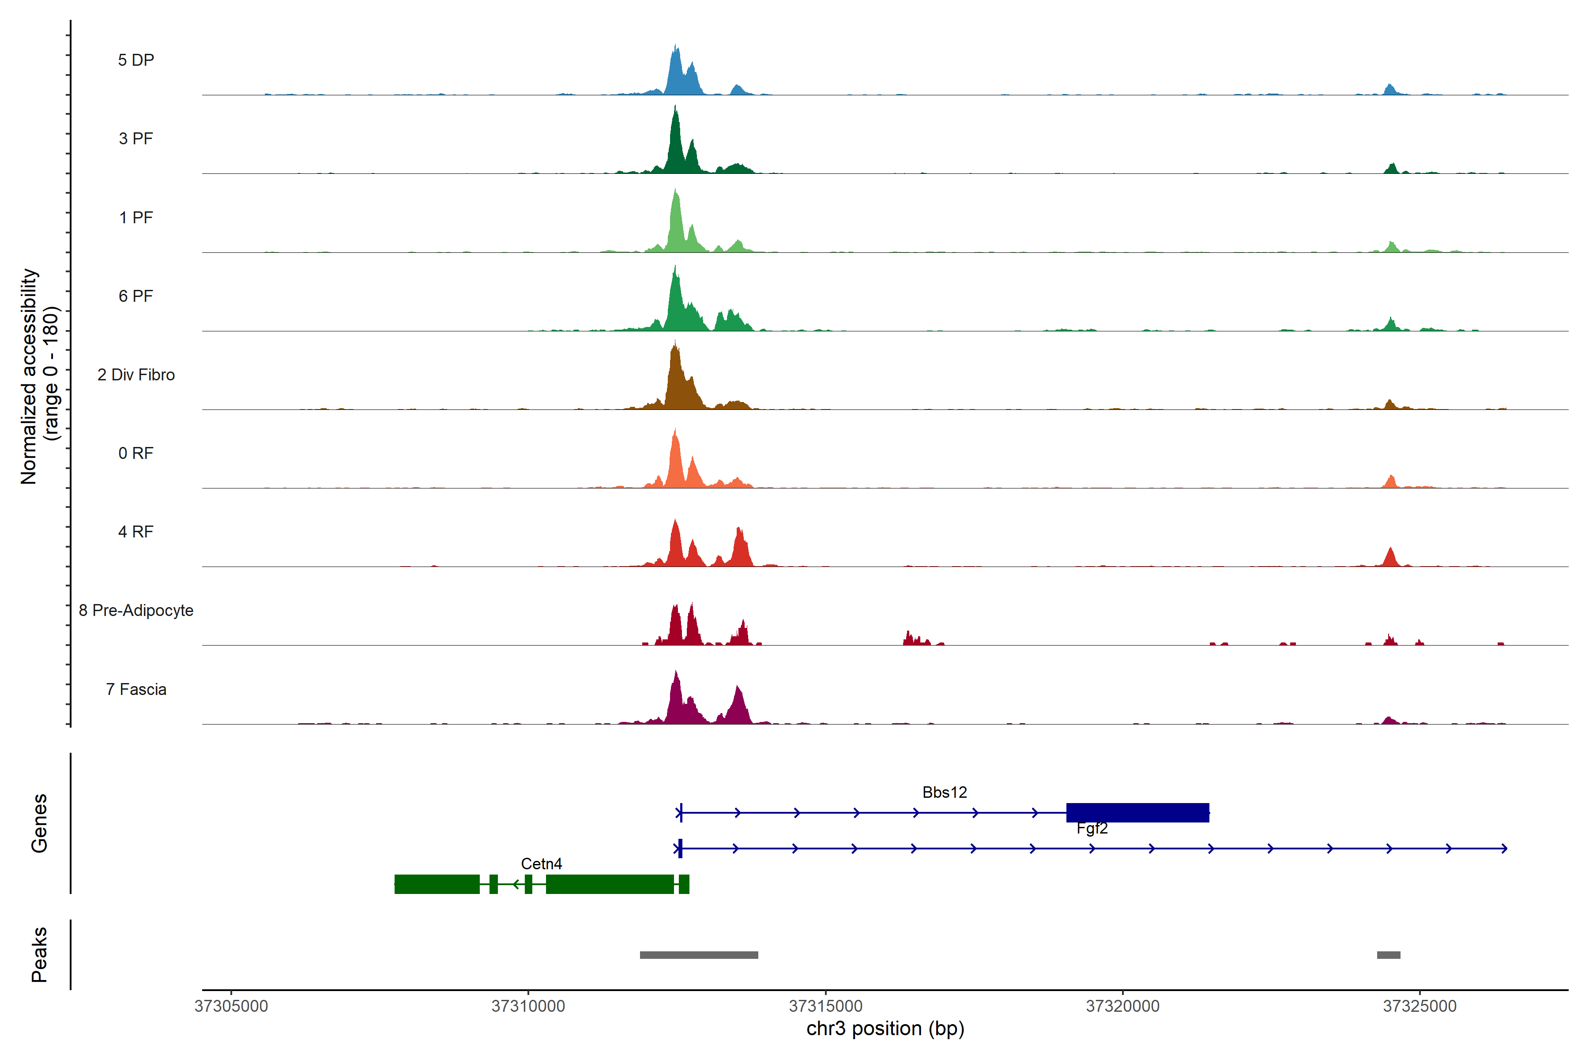Image resolution: width=1589 pixels, height=1059 pixels.
Task: Select the 8 Pre-Adipocyte track label
Action: [x=136, y=611]
